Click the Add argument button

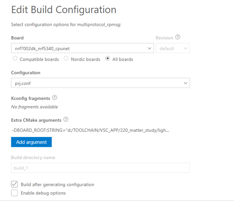pyautogui.click(x=31, y=142)
